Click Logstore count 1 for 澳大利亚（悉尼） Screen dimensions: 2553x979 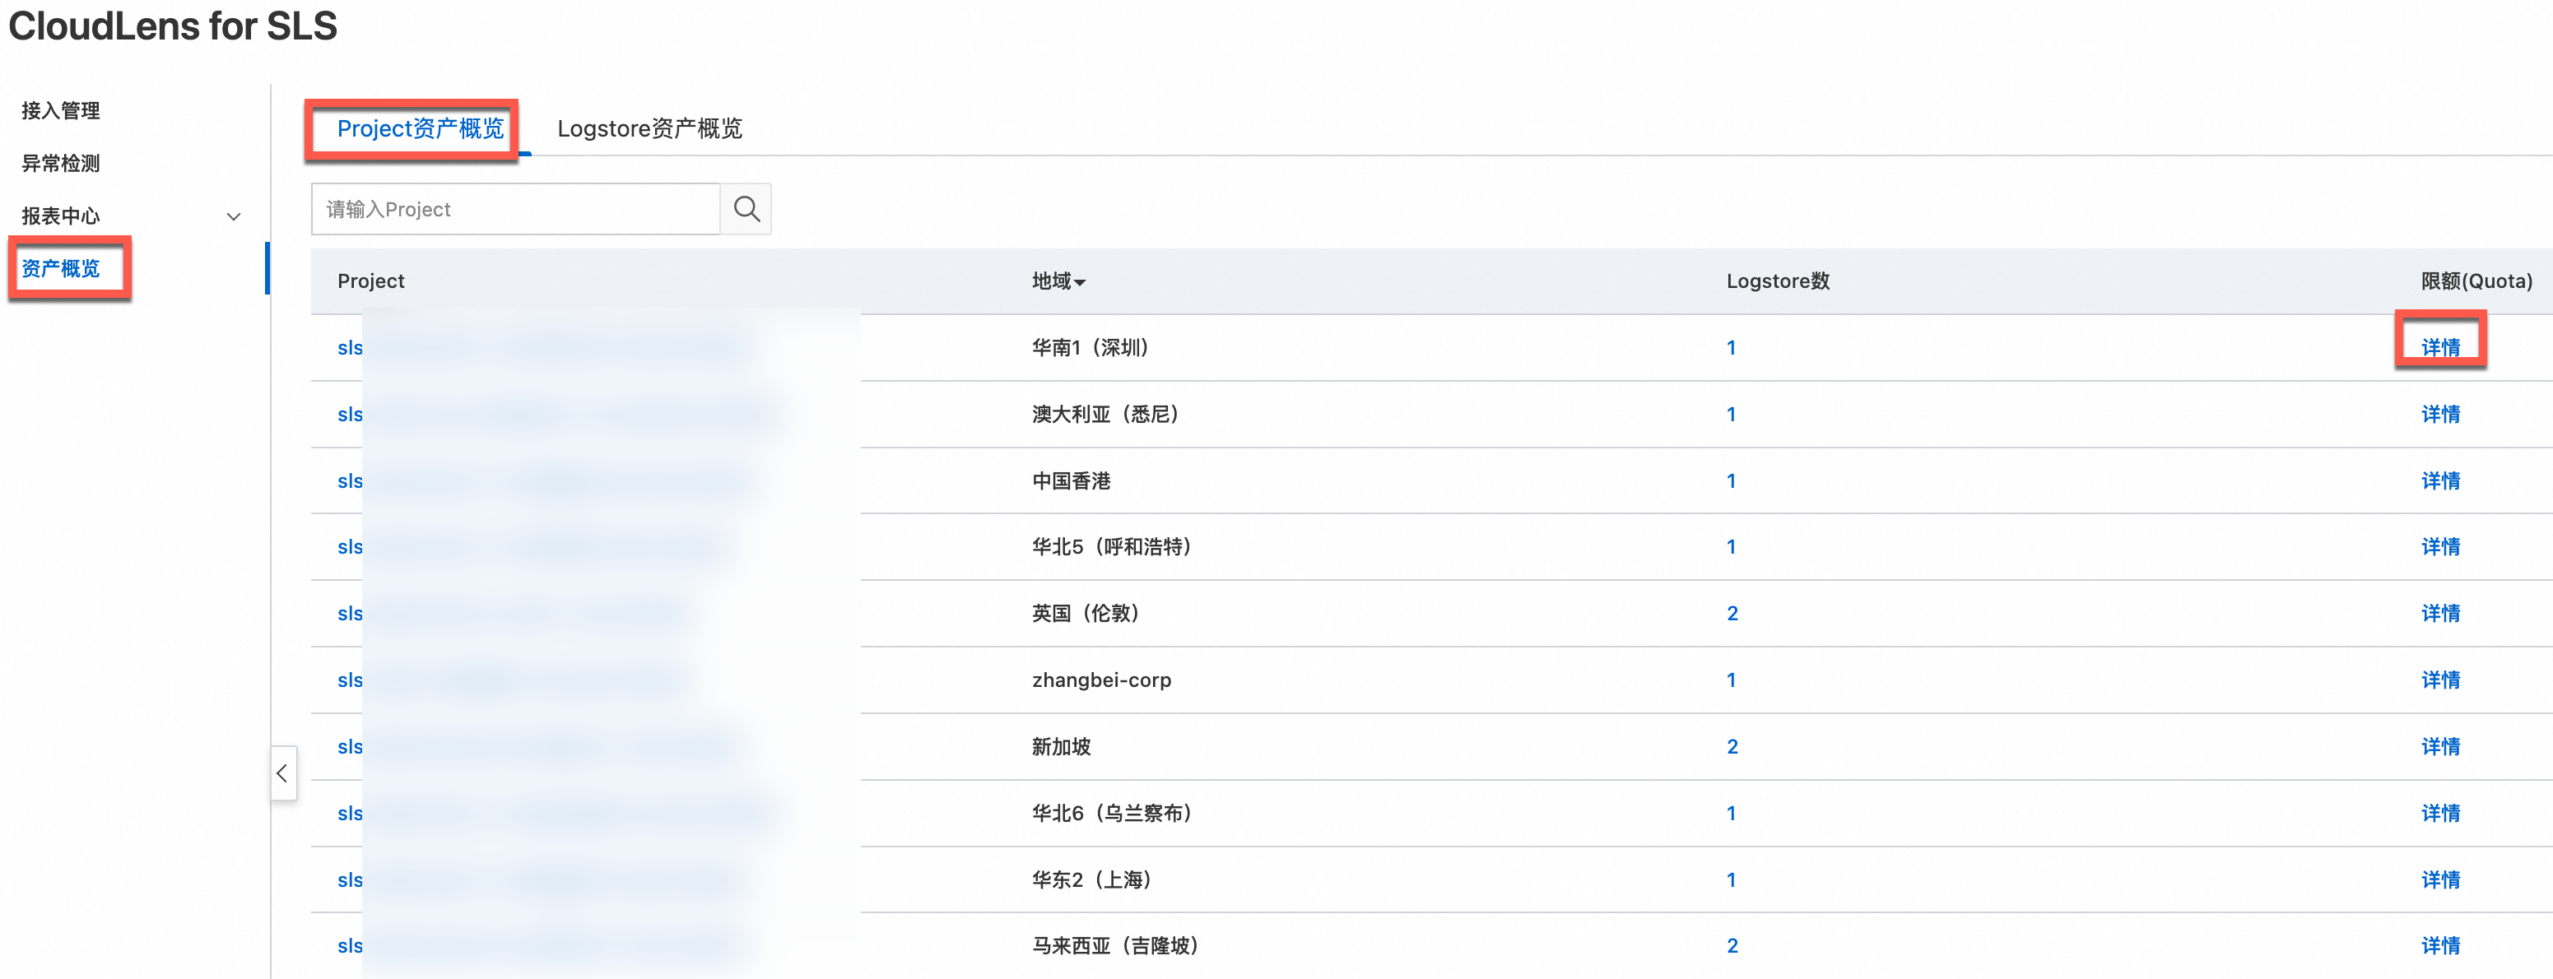click(1732, 414)
